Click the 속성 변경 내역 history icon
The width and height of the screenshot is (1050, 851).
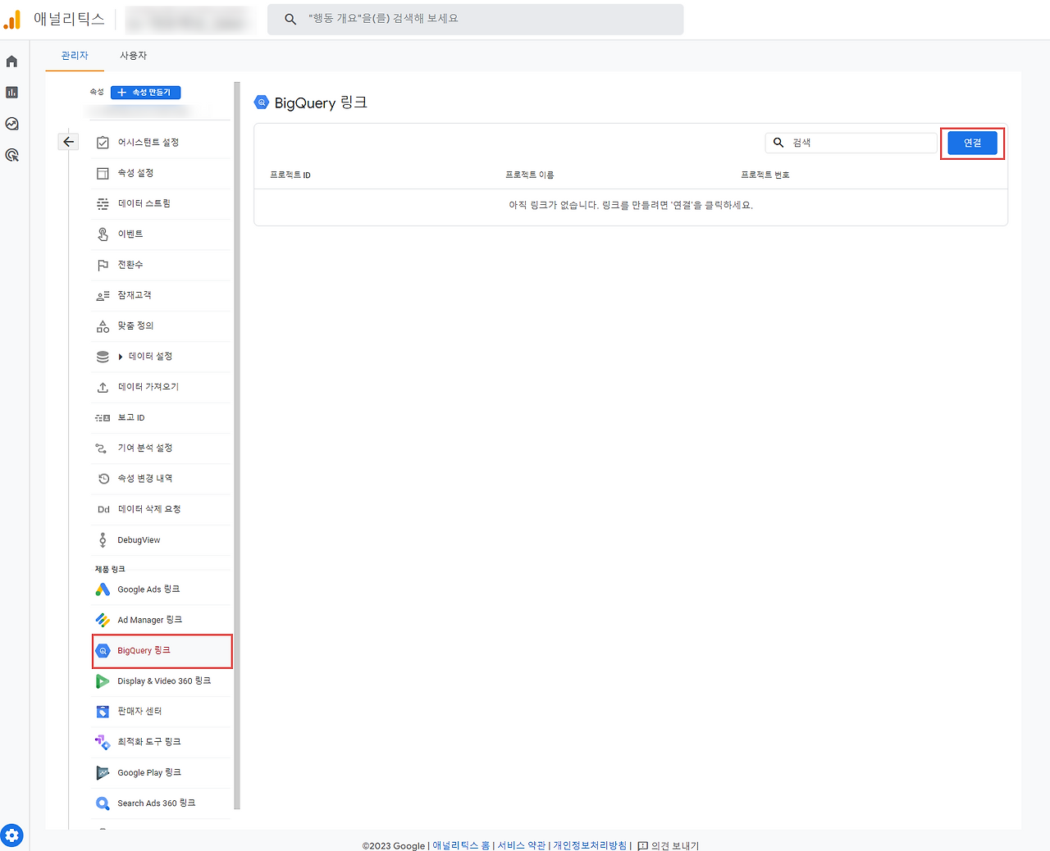coord(103,479)
